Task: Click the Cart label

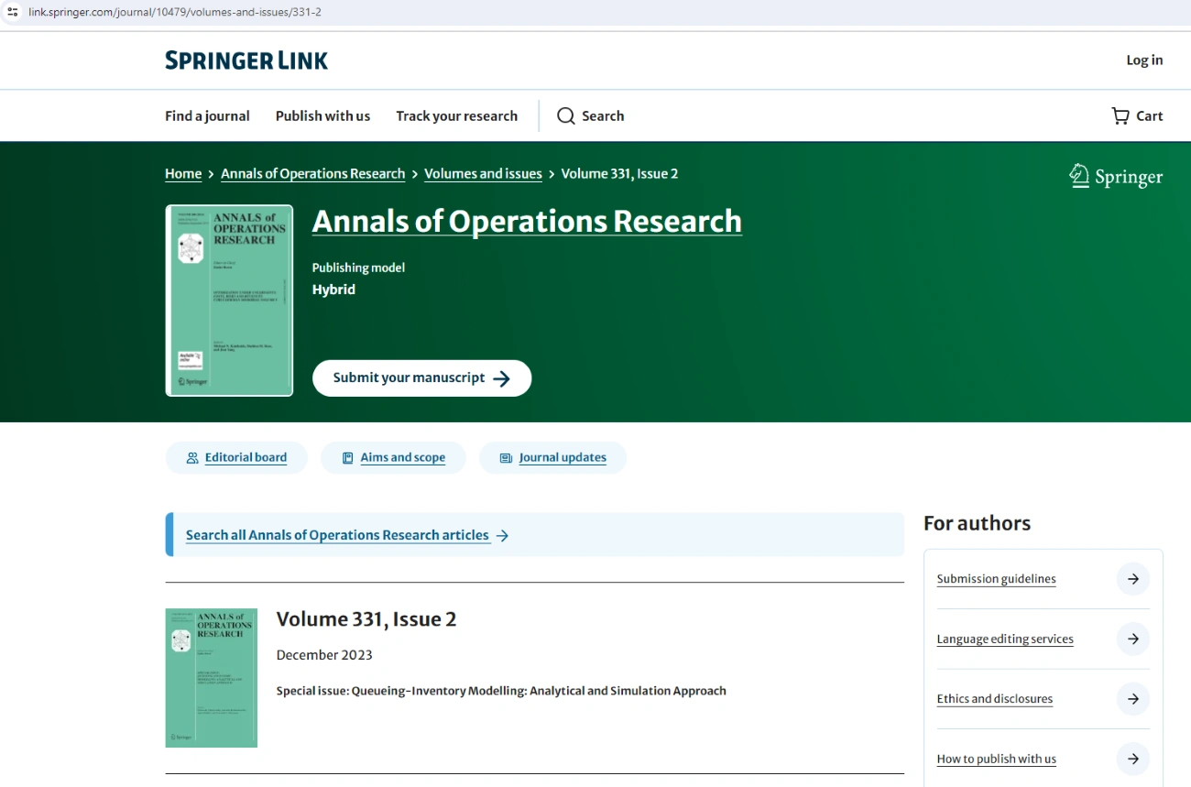Action: pyautogui.click(x=1150, y=115)
